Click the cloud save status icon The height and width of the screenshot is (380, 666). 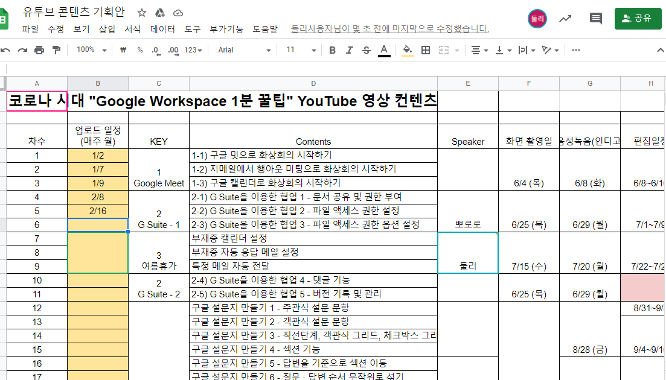(178, 13)
